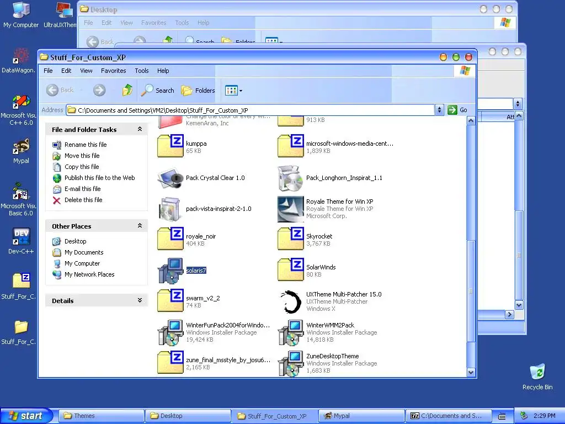The image size is (565, 424).
Task: Open the address bar history dropdown
Action: (x=439, y=110)
